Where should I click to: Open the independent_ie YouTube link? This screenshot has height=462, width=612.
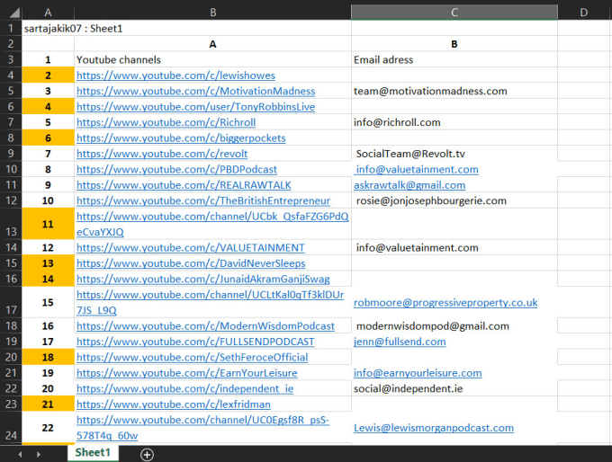click(185, 388)
